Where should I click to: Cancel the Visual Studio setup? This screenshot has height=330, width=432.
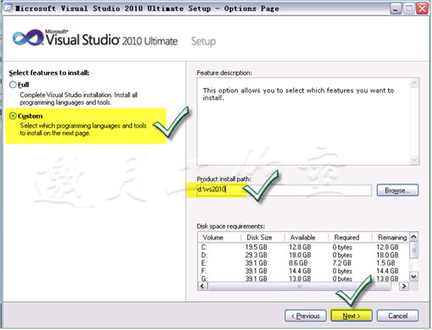pyautogui.click(x=397, y=316)
